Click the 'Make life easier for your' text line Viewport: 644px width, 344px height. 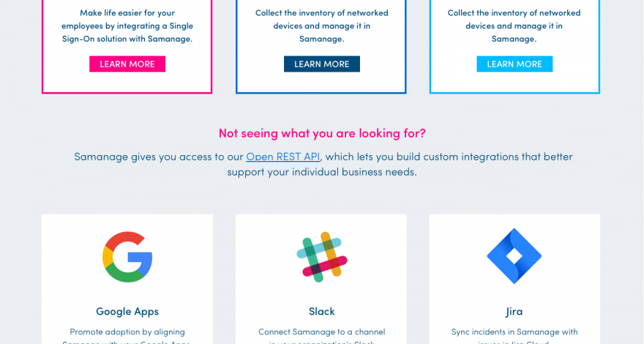coord(127,12)
